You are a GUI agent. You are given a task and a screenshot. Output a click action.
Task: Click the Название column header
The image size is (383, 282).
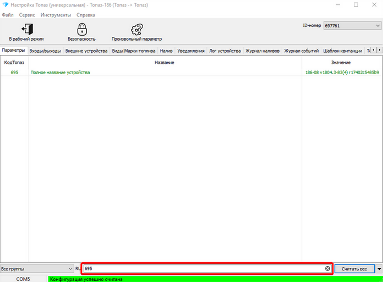pos(165,63)
